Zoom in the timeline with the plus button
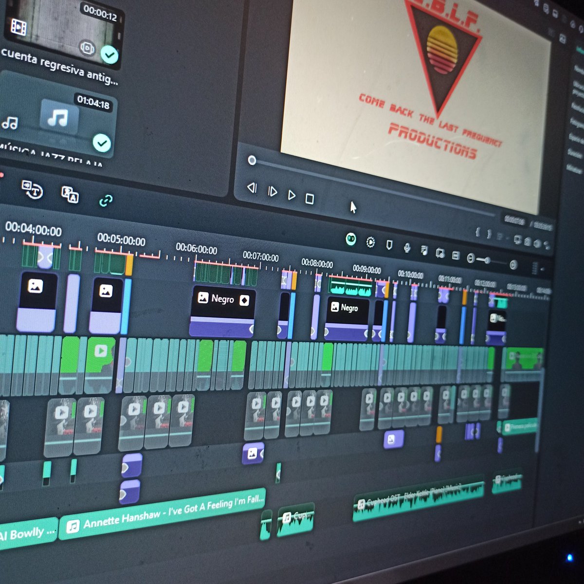 tap(513, 265)
